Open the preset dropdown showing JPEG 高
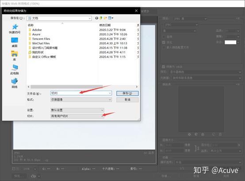This screenshot has height=181, width=245. tap(190, 19)
